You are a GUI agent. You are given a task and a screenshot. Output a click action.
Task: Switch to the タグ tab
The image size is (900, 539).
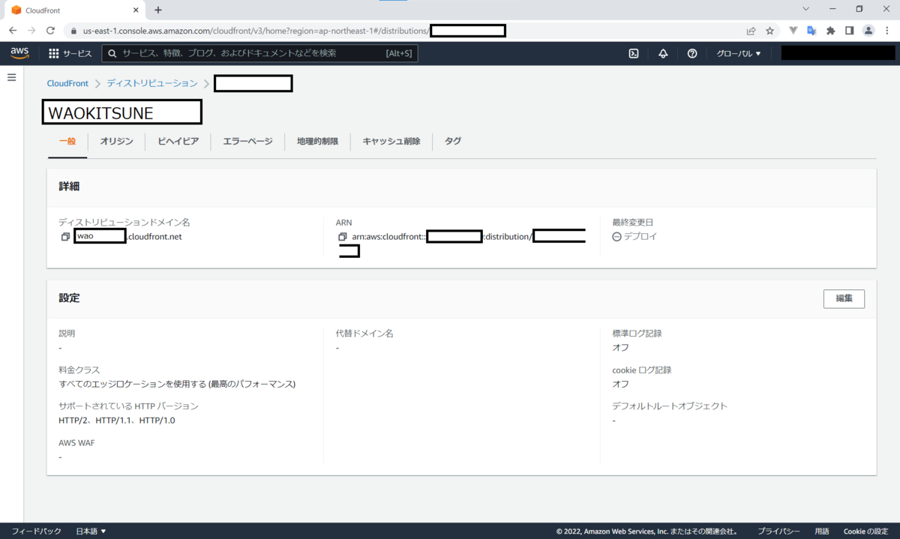pyautogui.click(x=453, y=141)
